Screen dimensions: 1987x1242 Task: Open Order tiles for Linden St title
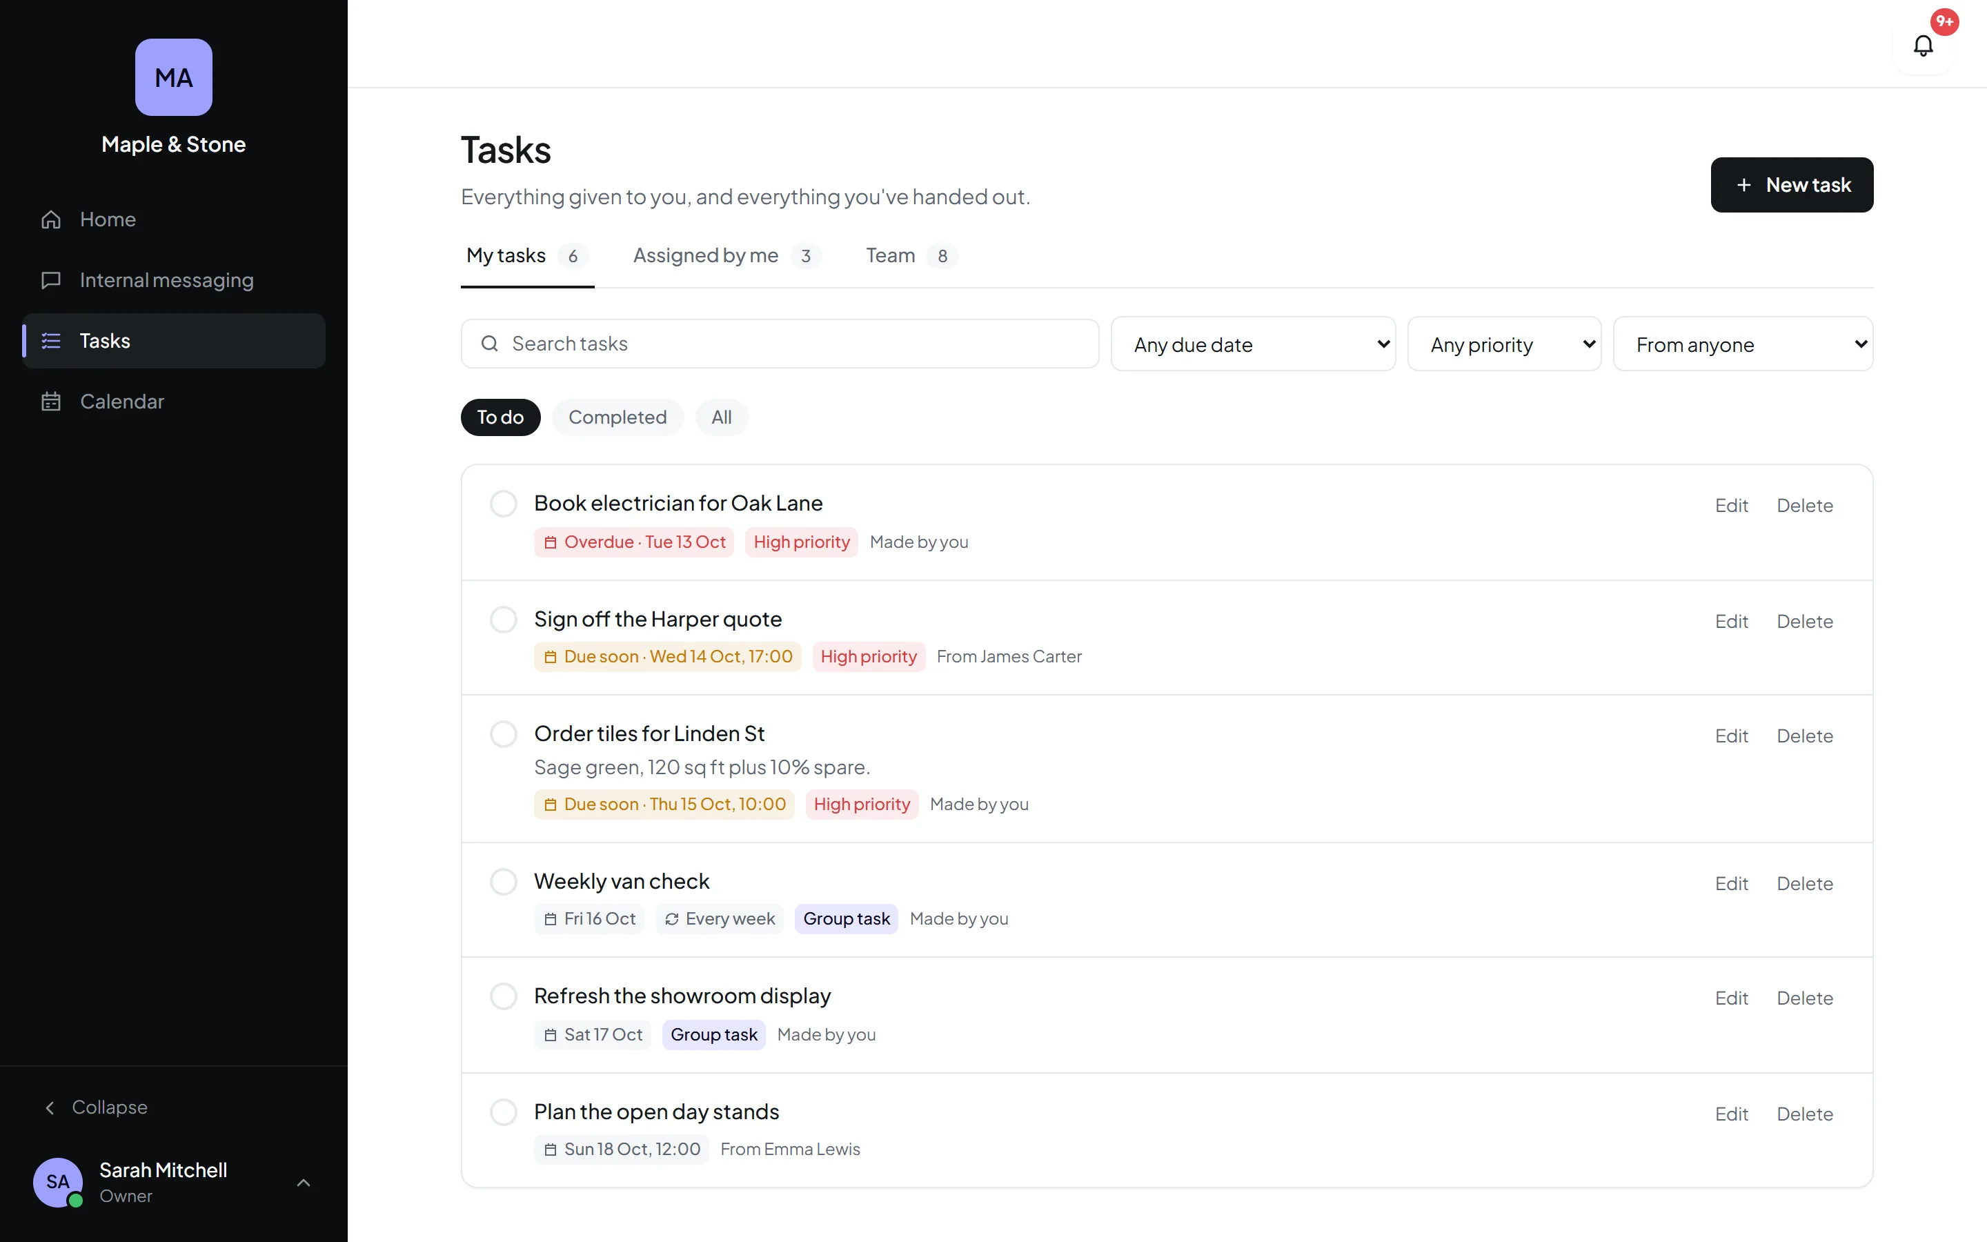click(649, 733)
